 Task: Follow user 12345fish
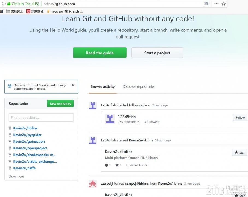(240, 118)
